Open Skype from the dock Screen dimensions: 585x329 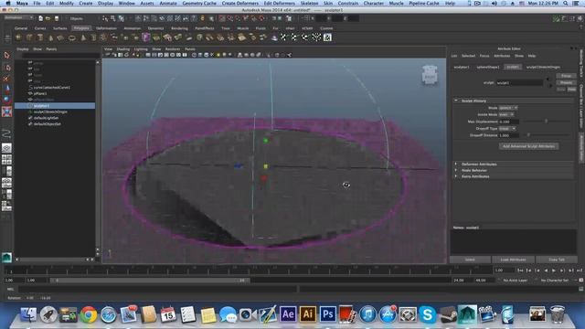pos(428,314)
